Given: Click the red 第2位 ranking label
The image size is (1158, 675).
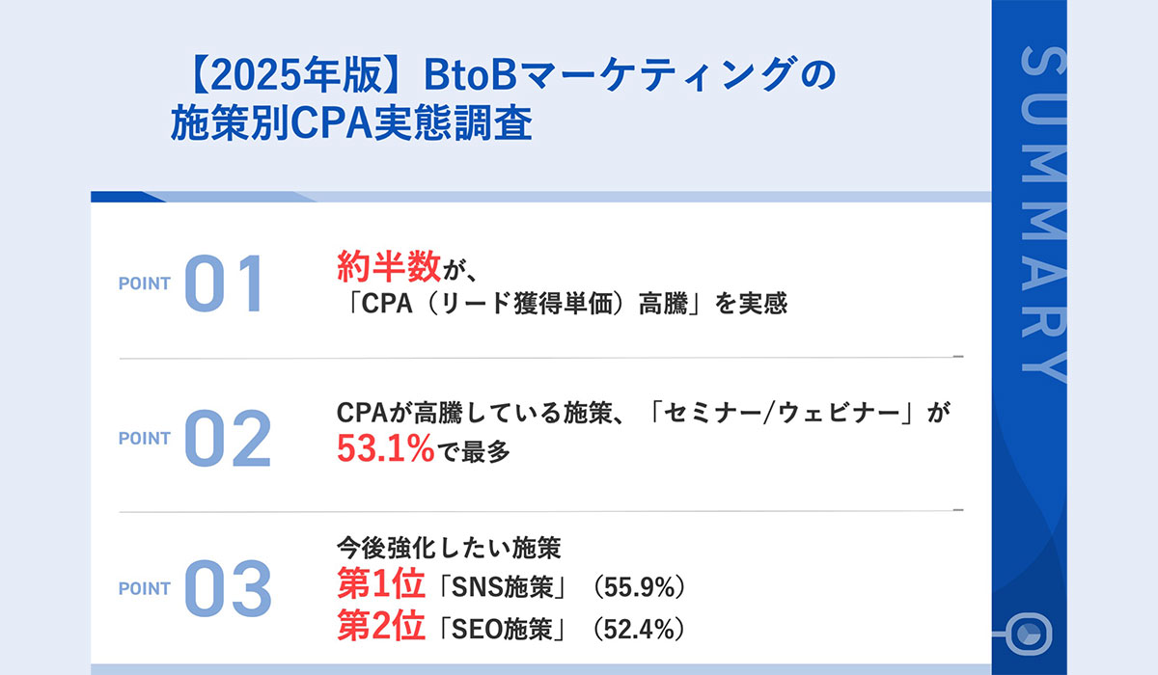Looking at the screenshot, I should [x=380, y=629].
